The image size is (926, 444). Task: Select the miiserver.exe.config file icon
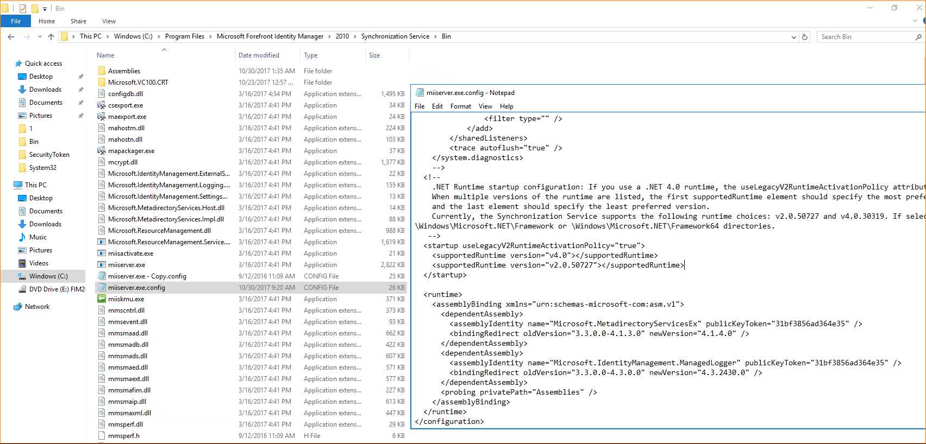(x=101, y=288)
